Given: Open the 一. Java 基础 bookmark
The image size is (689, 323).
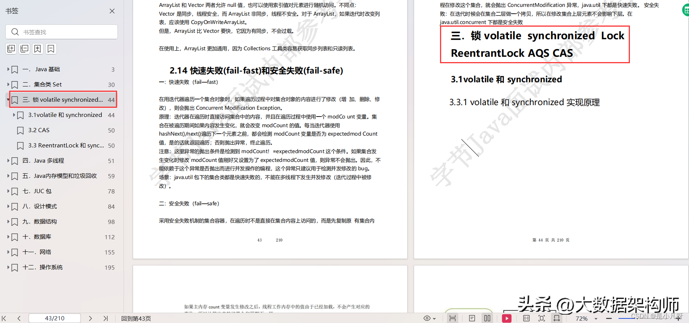Looking at the screenshot, I should [x=41, y=69].
